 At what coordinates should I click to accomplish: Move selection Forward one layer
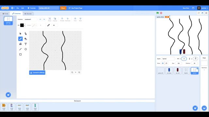(x=62, y=19)
